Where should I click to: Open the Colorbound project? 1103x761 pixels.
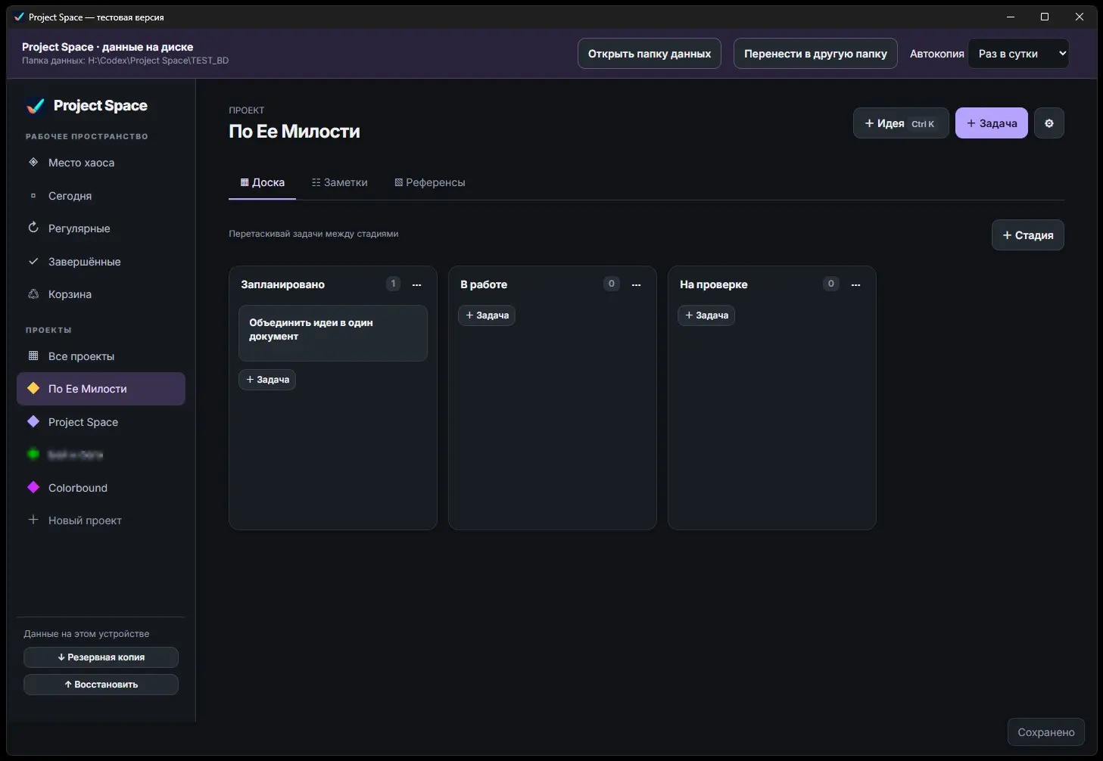coord(101,488)
